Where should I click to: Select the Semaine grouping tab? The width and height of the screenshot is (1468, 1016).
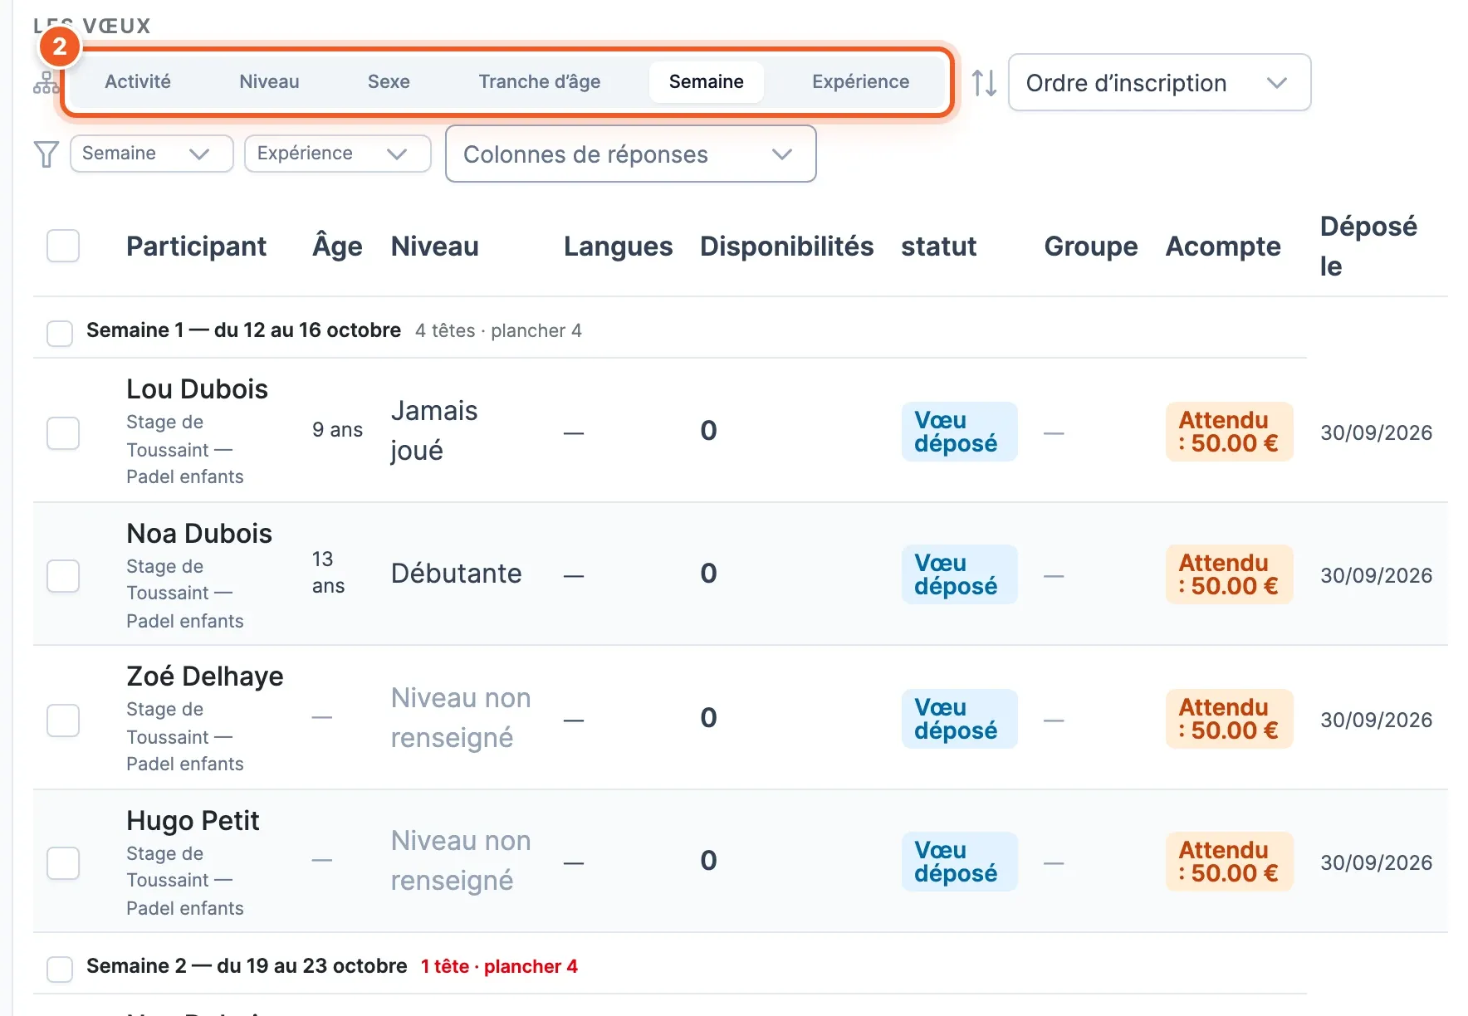click(x=707, y=81)
